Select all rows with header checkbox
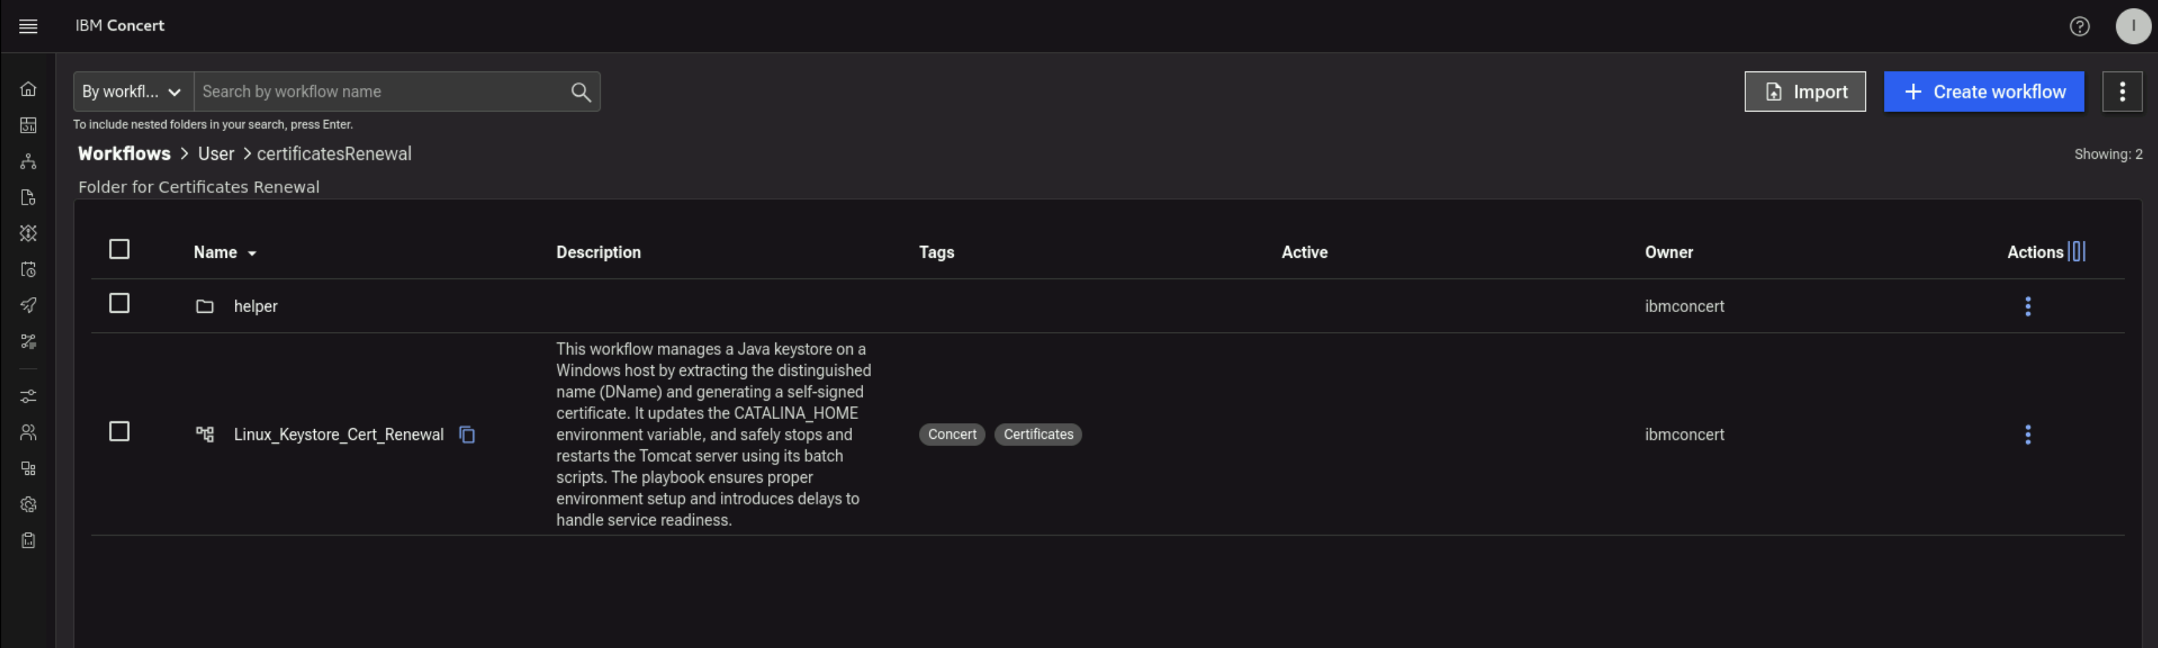The width and height of the screenshot is (2158, 648). 119,249
